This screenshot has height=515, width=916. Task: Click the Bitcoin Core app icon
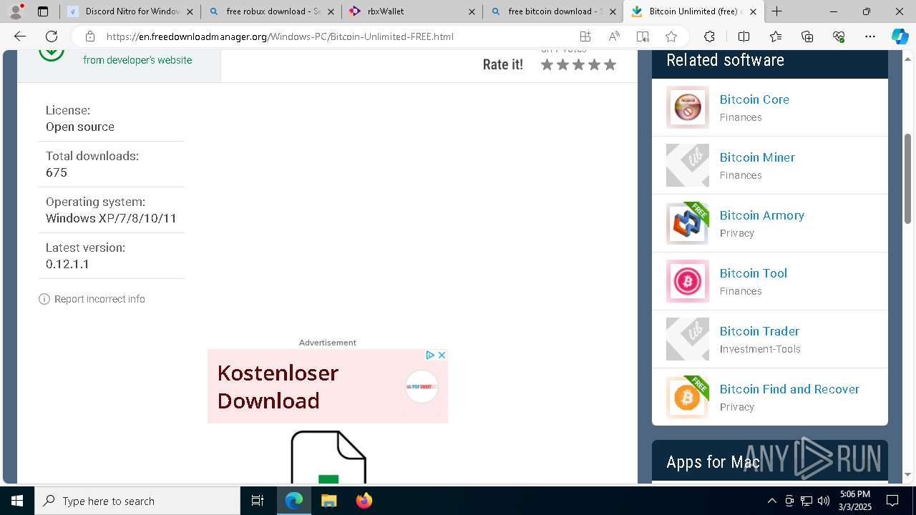pyautogui.click(x=688, y=107)
